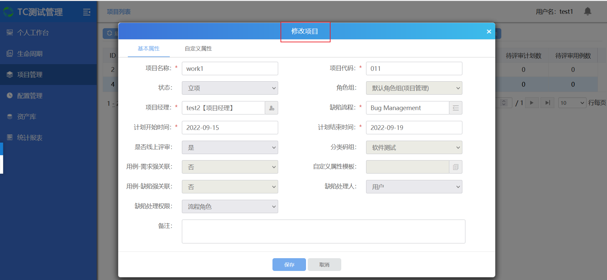Switch to the 自定义属性 tab
Screen dimensions: 607x280
pos(198,49)
